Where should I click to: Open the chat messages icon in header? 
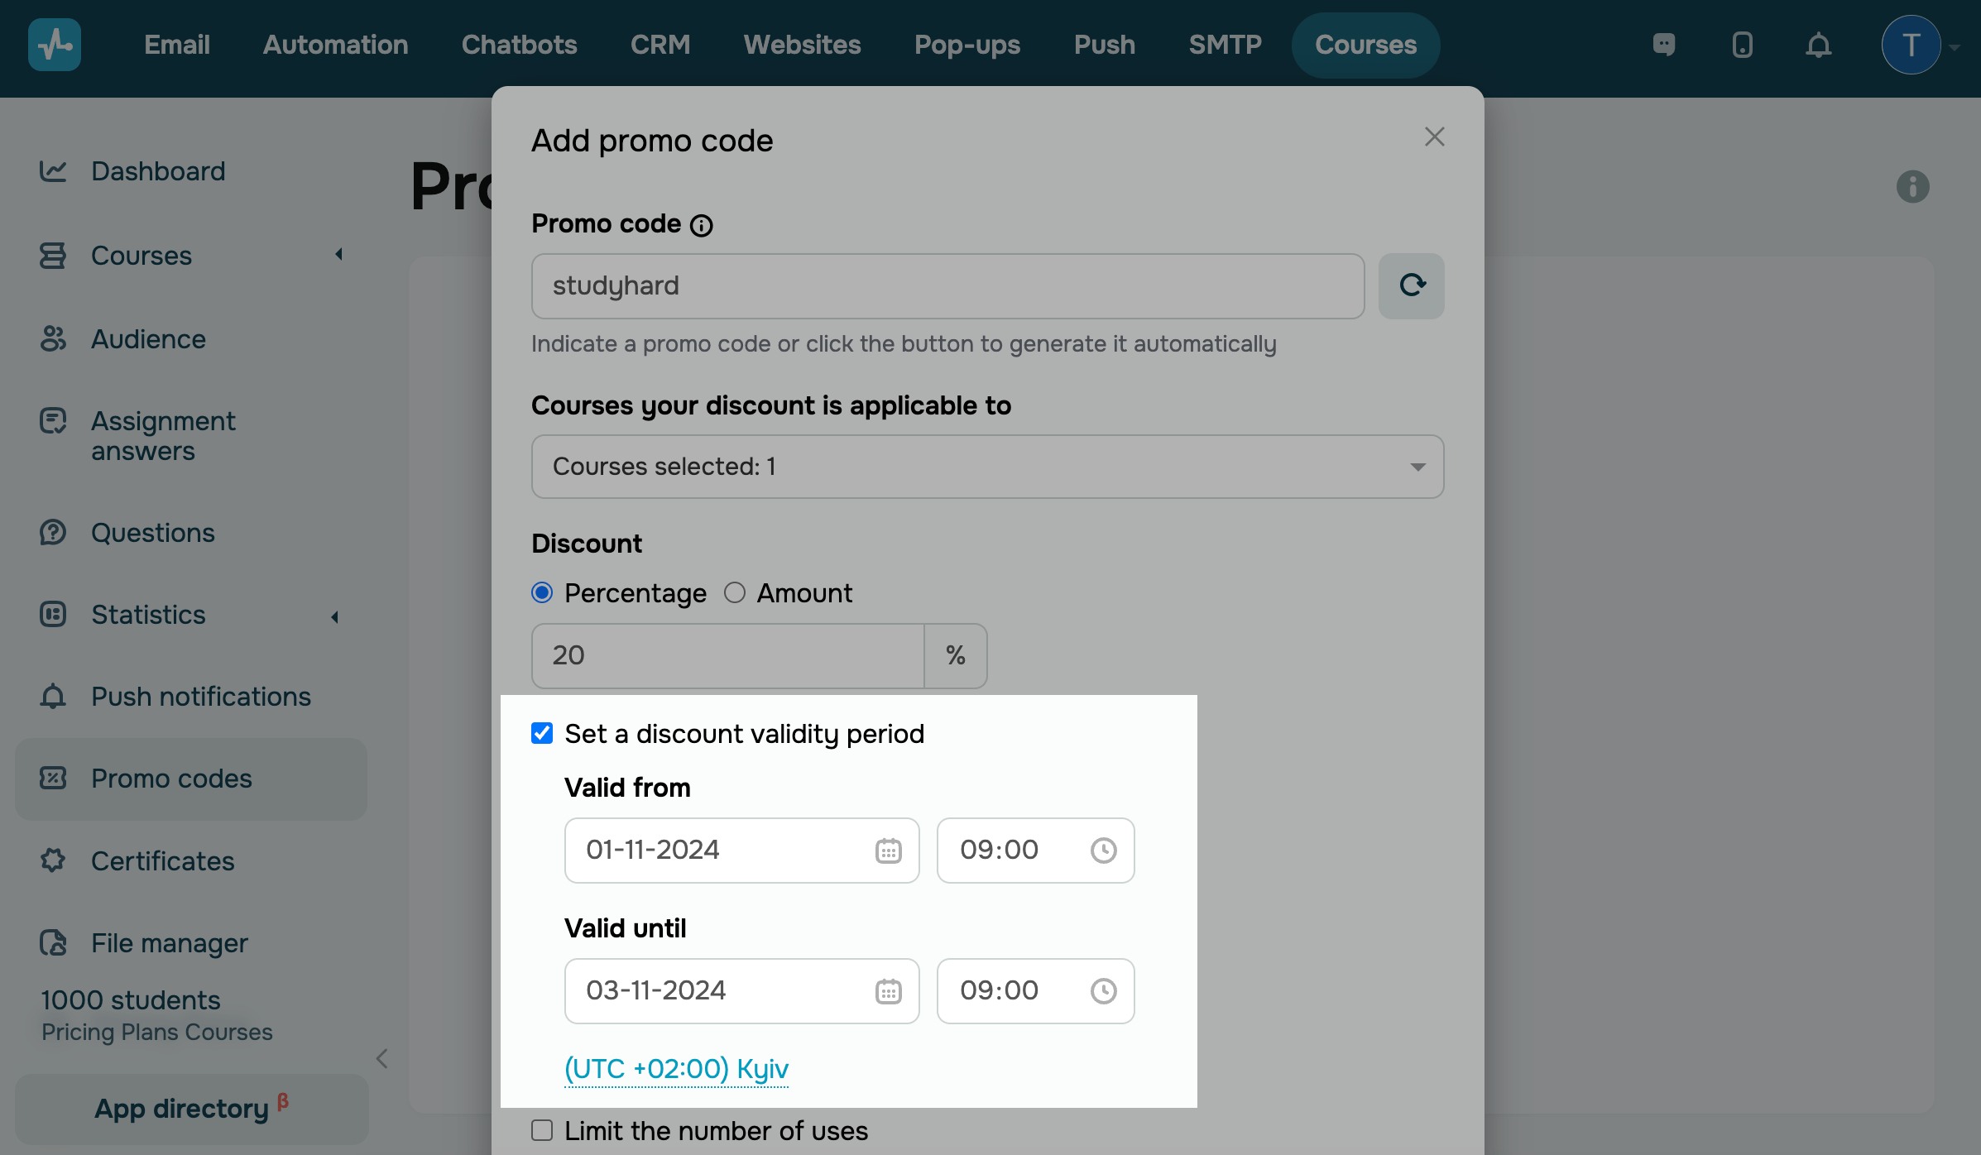coord(1664,45)
